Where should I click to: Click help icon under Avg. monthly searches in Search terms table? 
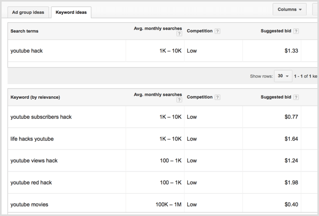pos(179,33)
